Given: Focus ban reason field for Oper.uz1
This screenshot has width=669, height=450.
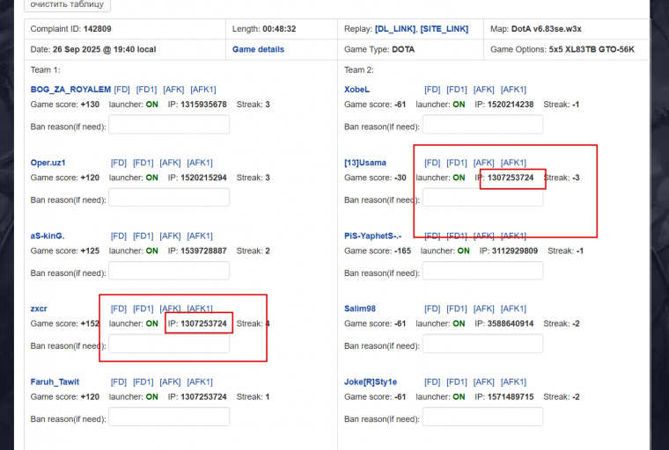Looking at the screenshot, I should (x=169, y=198).
